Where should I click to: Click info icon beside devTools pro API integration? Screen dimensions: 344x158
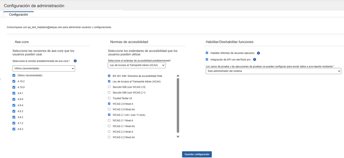(x=254, y=60)
